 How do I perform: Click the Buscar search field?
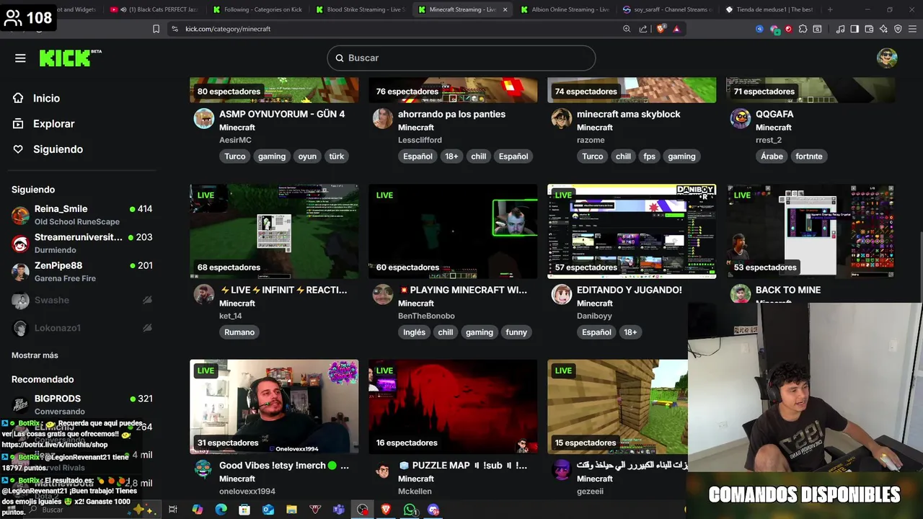click(461, 58)
